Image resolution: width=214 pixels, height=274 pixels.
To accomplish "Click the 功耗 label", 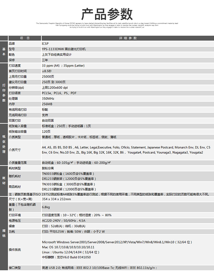I will 12,232.
